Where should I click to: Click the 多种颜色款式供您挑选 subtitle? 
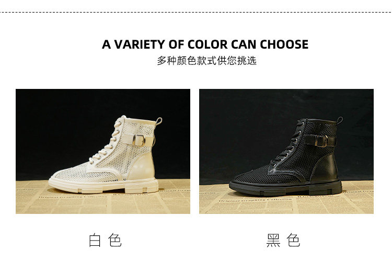coord(207,61)
